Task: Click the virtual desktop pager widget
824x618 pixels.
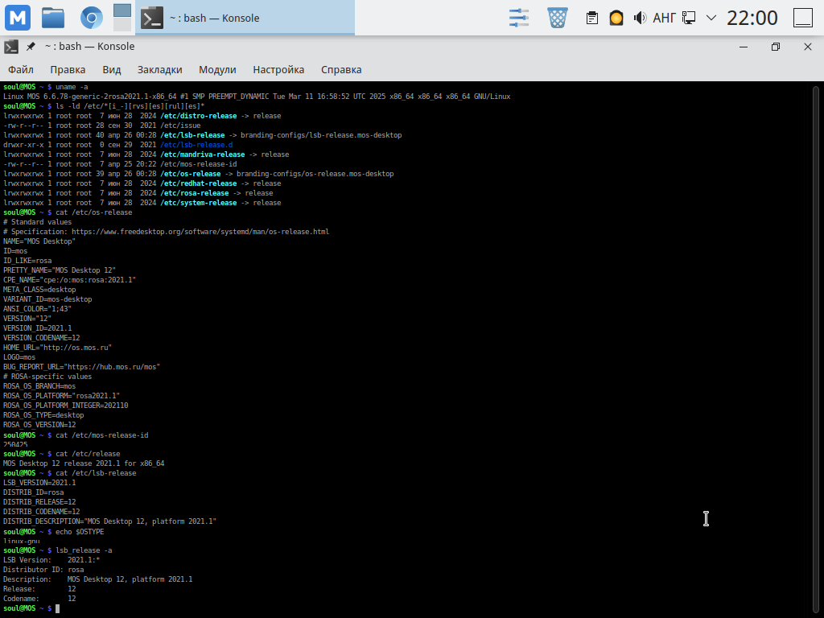Action: [x=122, y=18]
